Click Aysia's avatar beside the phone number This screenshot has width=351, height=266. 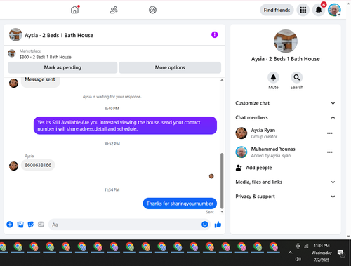pos(13,166)
